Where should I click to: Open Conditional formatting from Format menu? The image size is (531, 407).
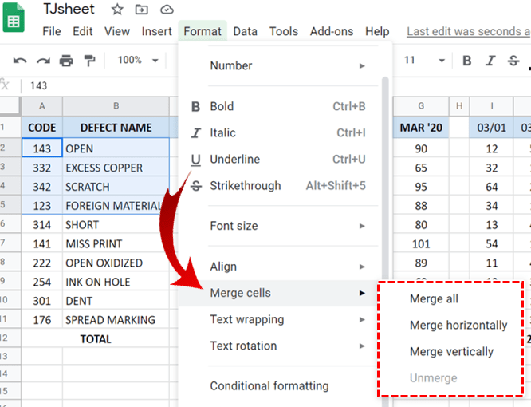click(x=269, y=386)
